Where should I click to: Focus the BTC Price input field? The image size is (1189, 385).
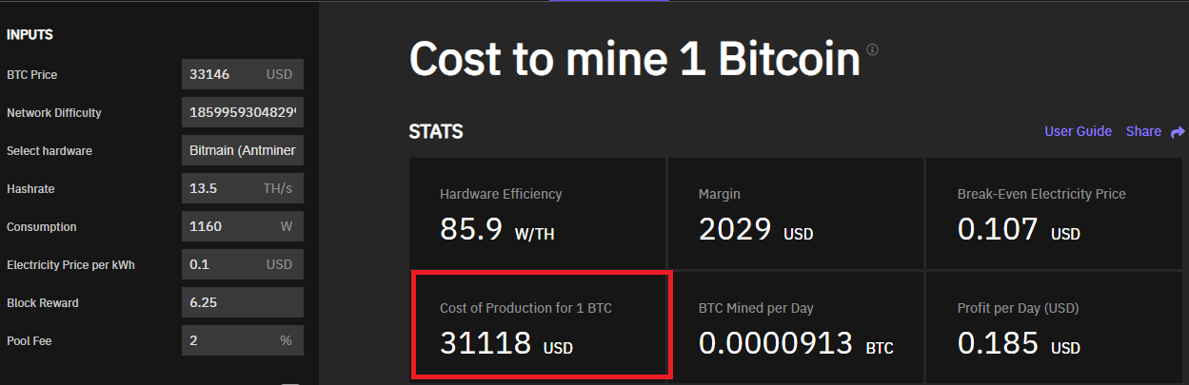225,75
